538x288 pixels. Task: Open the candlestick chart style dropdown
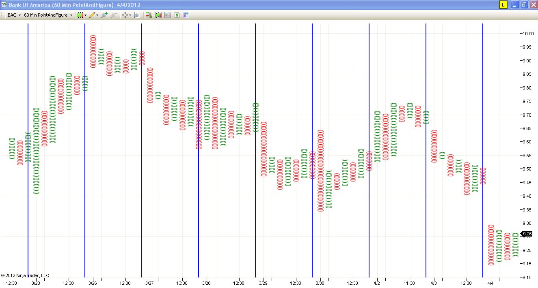(x=82, y=15)
